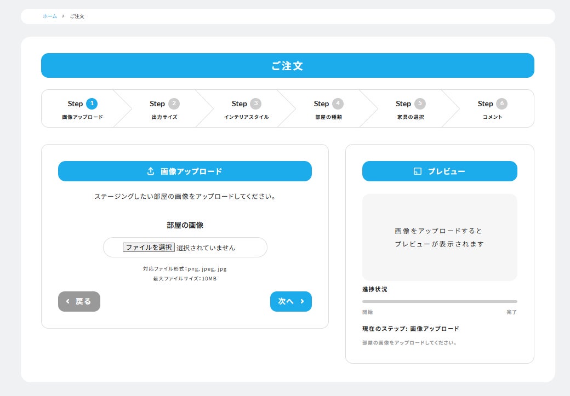Go back with the 戻る button
570x396 pixels.
79,302
